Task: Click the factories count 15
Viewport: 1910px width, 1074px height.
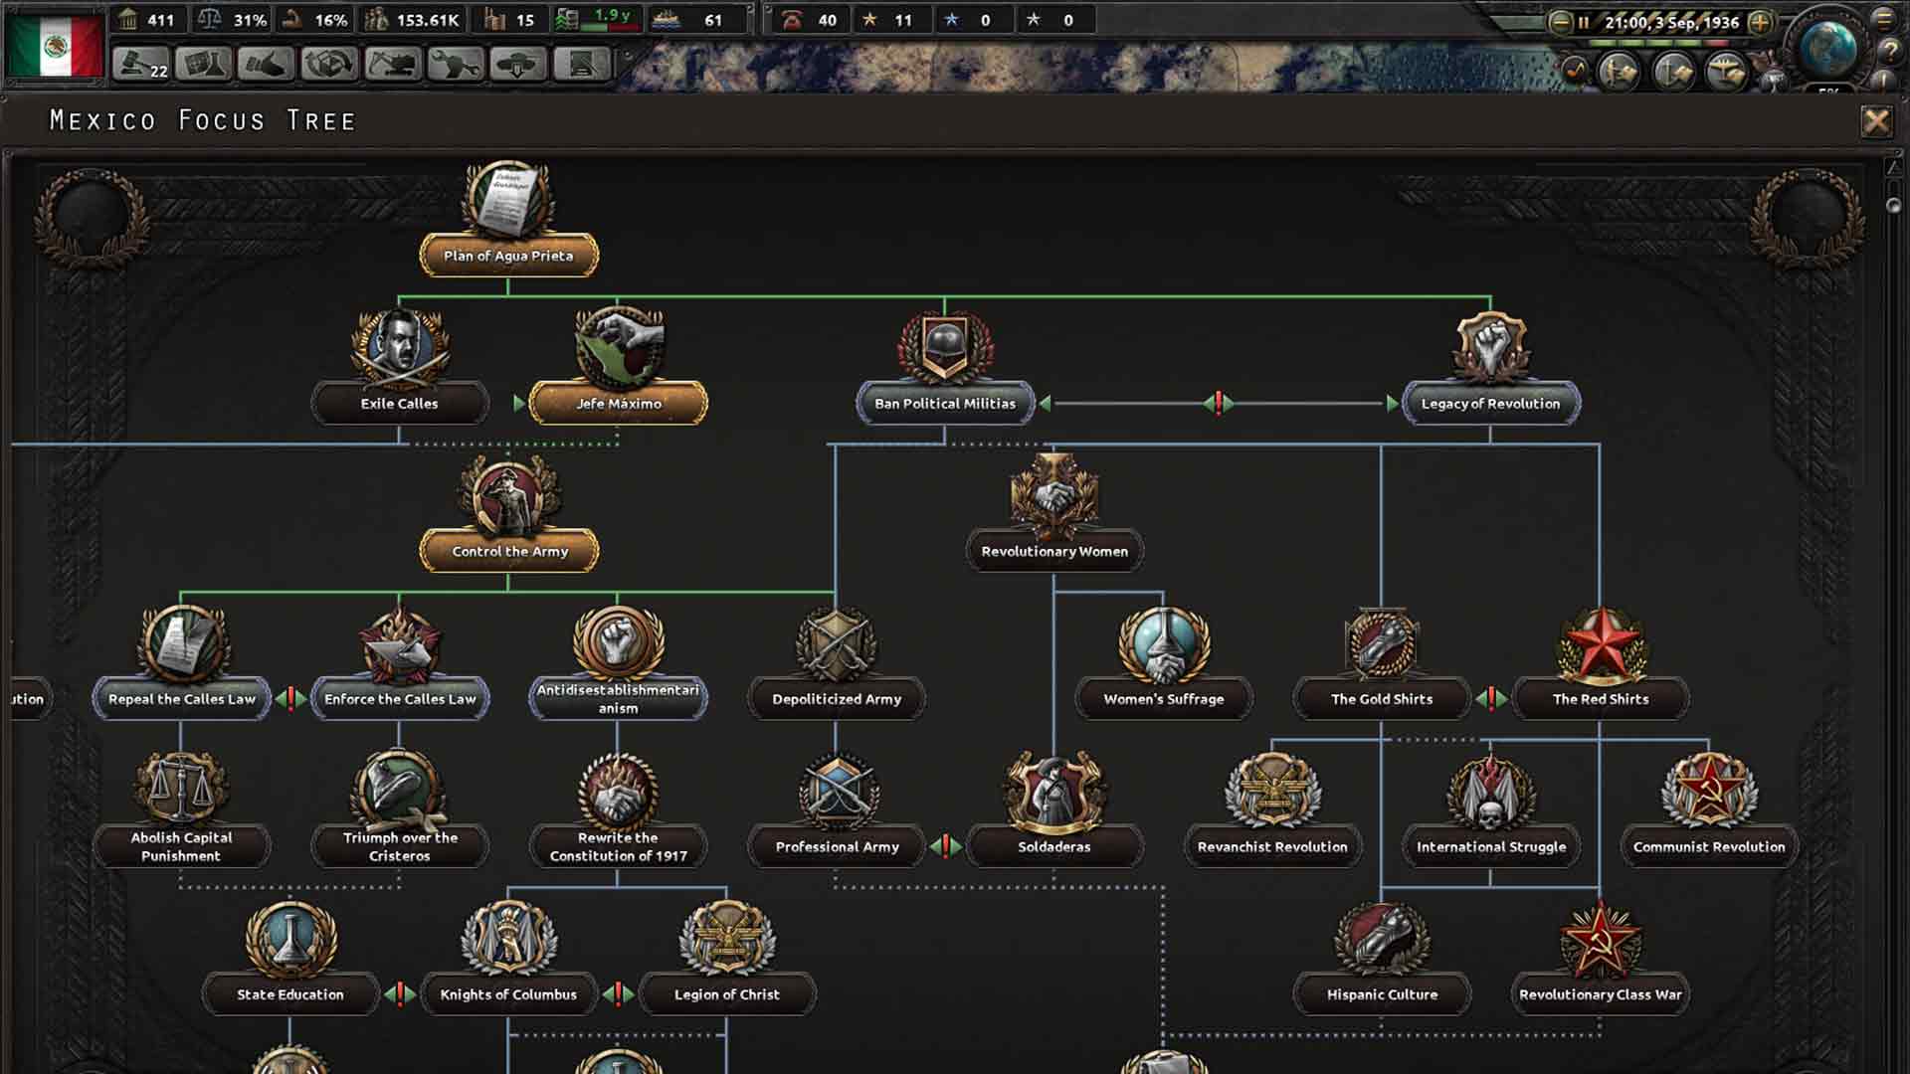Action: pyautogui.click(x=509, y=20)
